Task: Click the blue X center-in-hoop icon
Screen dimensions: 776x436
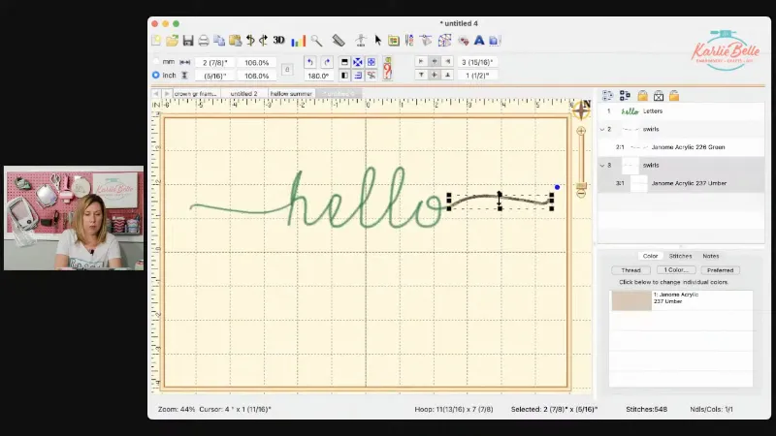Action: [357, 62]
